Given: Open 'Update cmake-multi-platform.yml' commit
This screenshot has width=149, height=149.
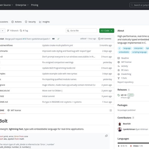Looking at the screenshot, I should 58,46.
